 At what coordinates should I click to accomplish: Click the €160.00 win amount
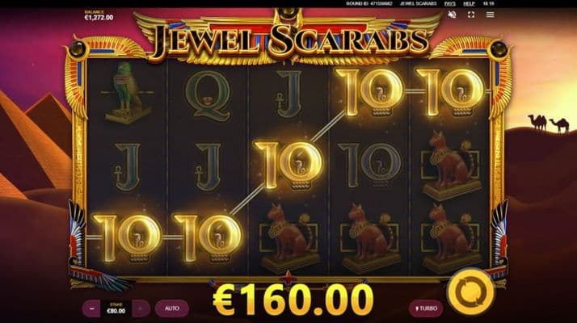pyautogui.click(x=293, y=300)
